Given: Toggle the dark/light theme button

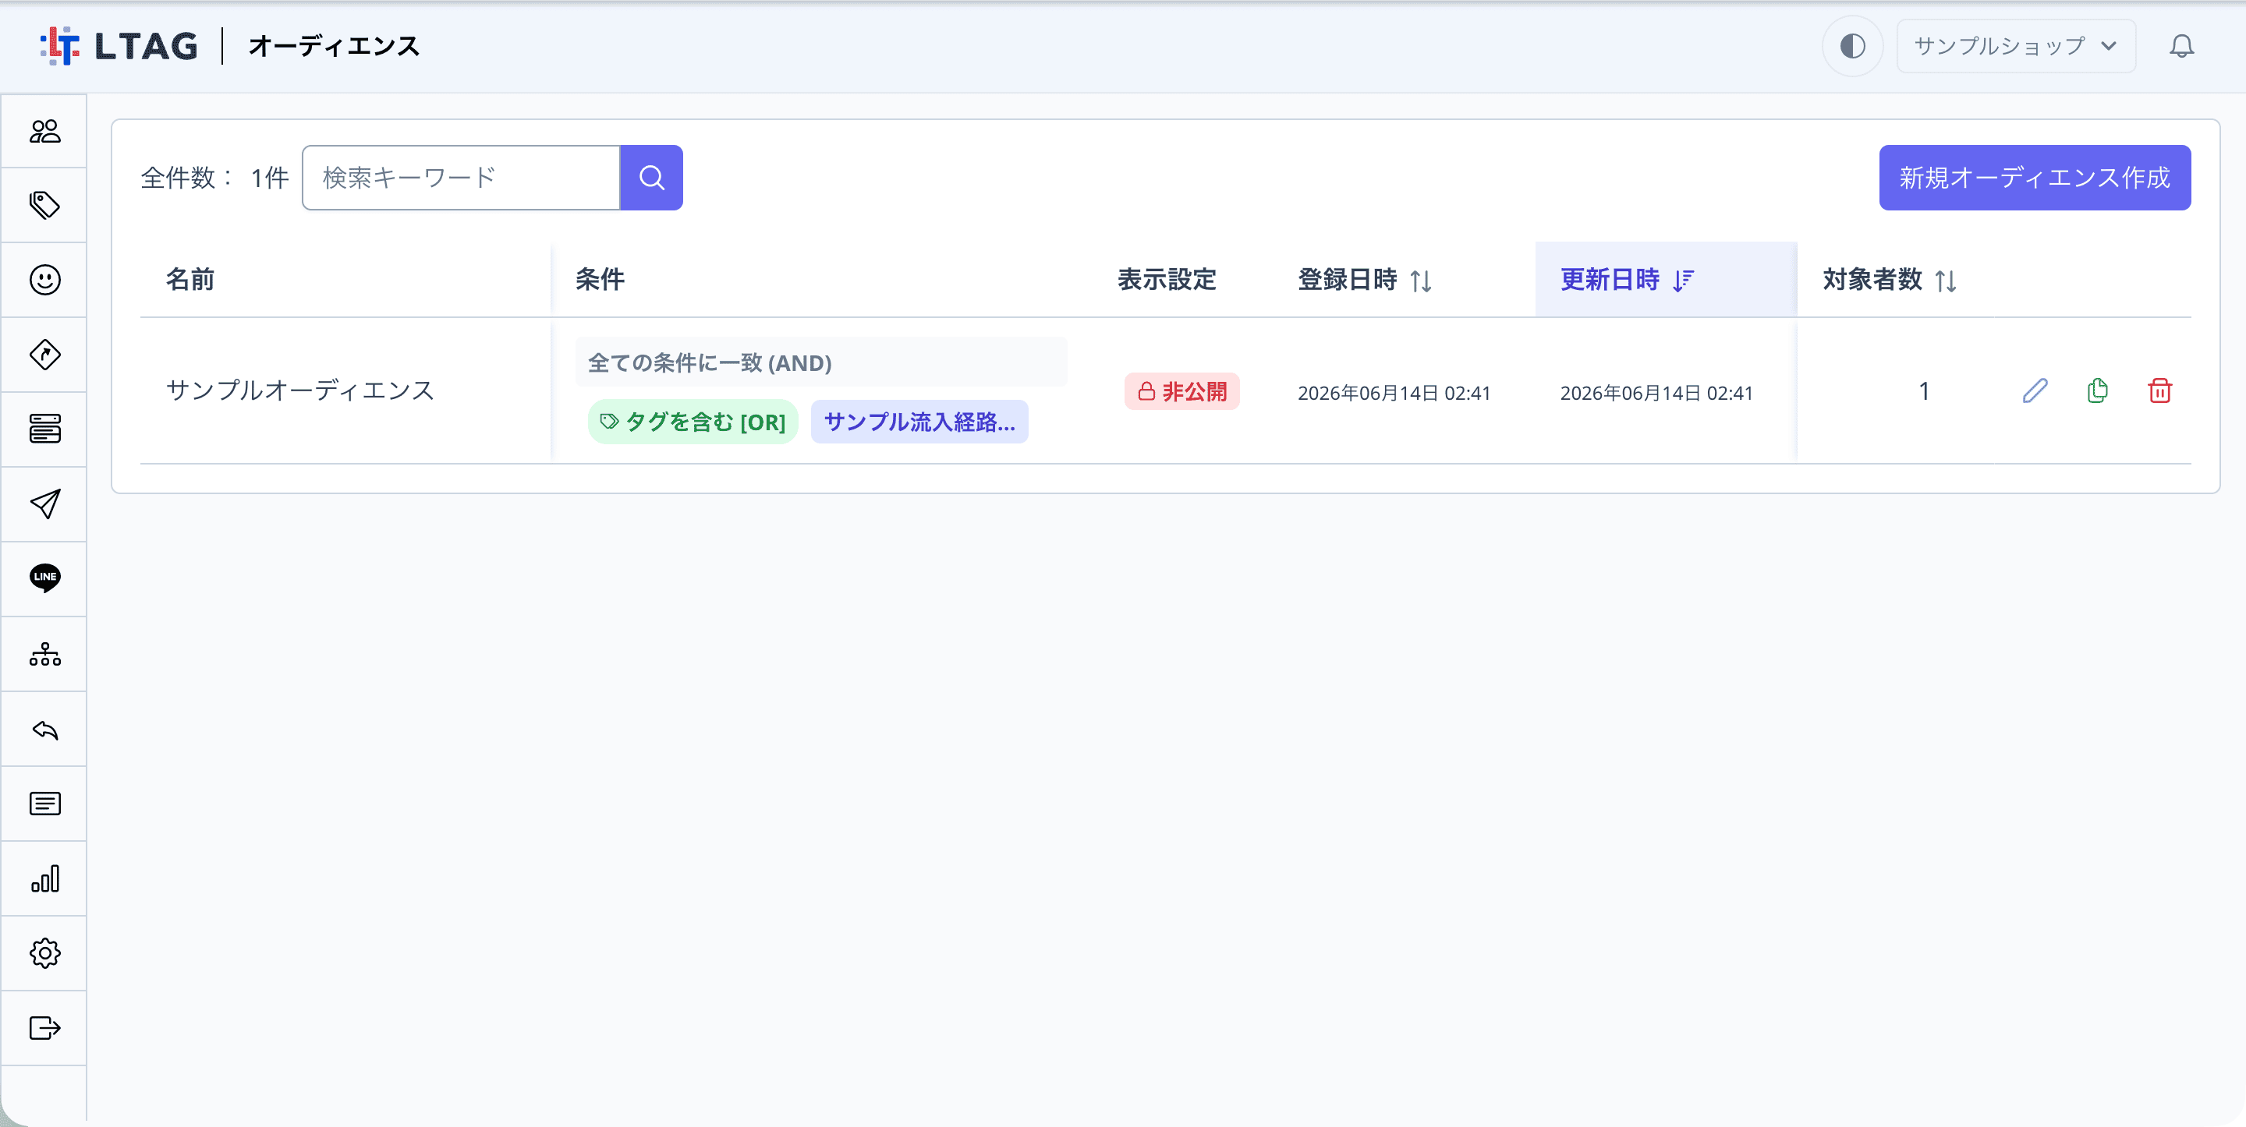Looking at the screenshot, I should pyautogui.click(x=1852, y=46).
